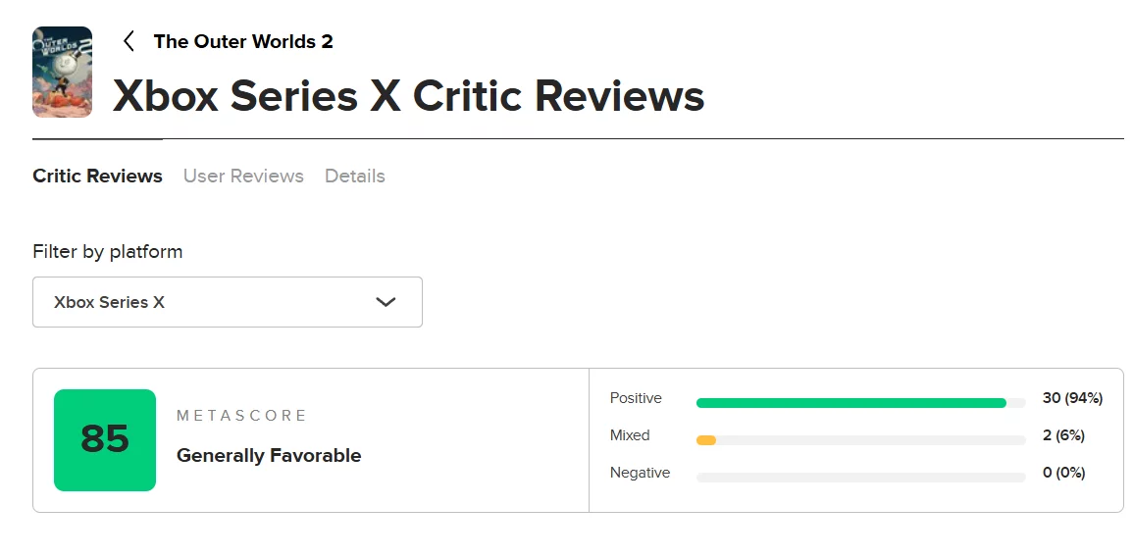Select the Mixed label
Screen dimensions: 1133x556
pos(630,435)
